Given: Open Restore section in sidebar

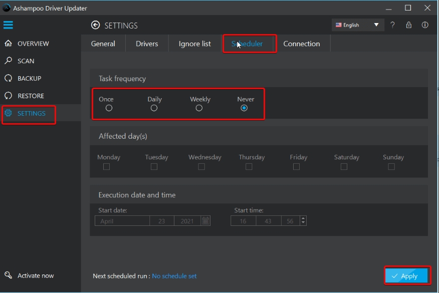Looking at the screenshot, I should tap(31, 96).
